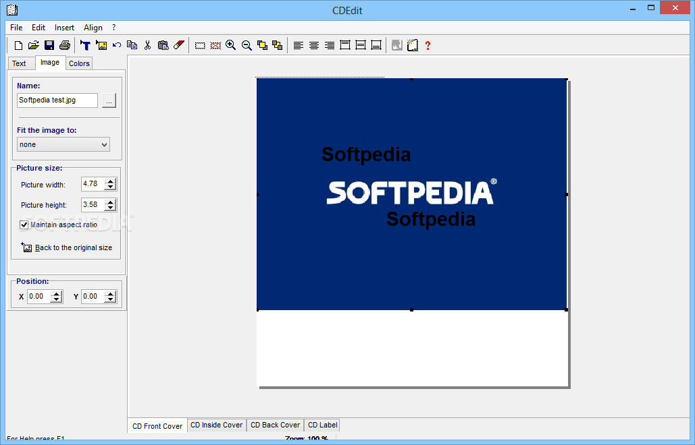This screenshot has height=445, width=695.
Task: Select the CD Front Cover tab
Action: [x=157, y=426]
